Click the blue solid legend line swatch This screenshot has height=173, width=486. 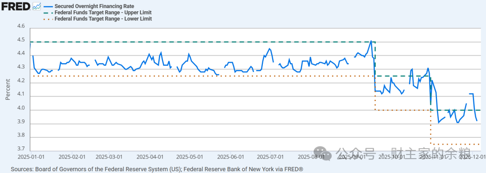click(x=48, y=6)
